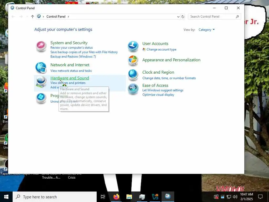Click Change account type link
This screenshot has width=269, height=202.
[x=162, y=49]
